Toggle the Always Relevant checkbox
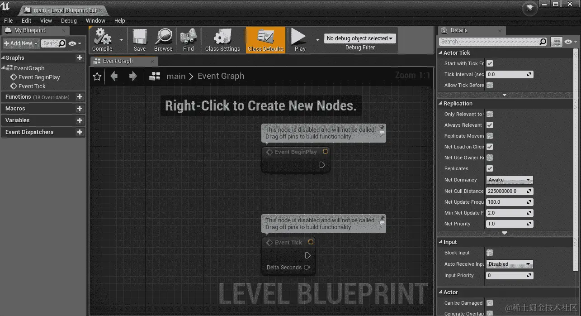 (x=490, y=125)
